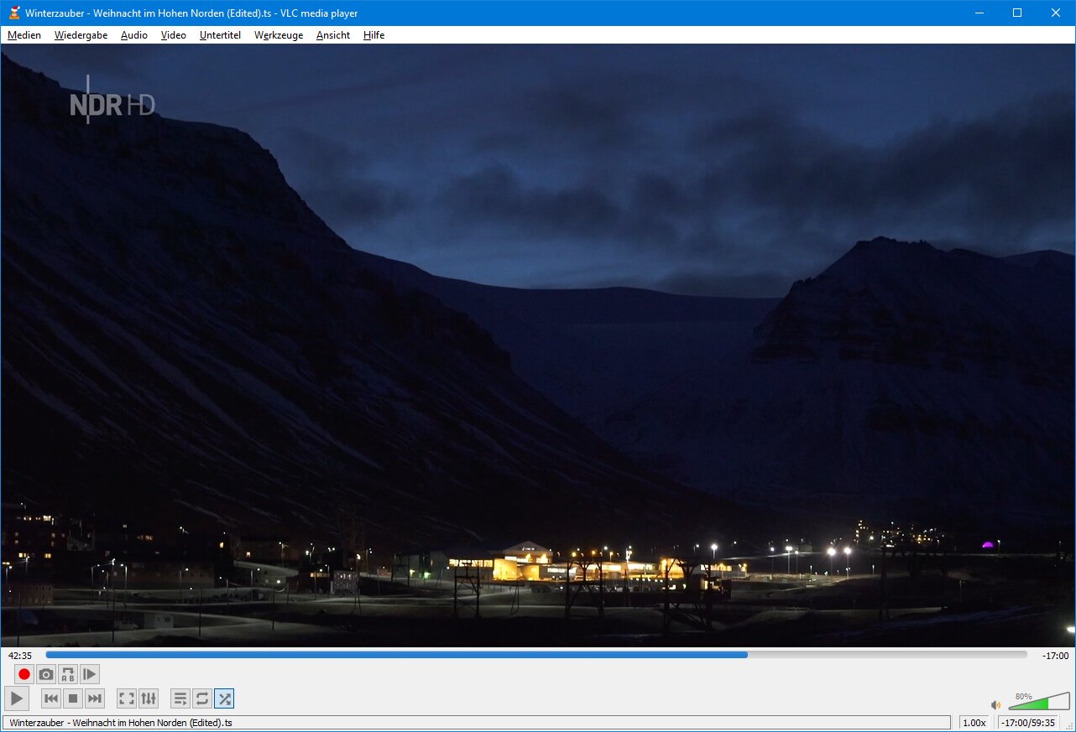This screenshot has height=732, width=1076.
Task: Click the 1.00x playback speed indicator
Action: click(x=974, y=723)
